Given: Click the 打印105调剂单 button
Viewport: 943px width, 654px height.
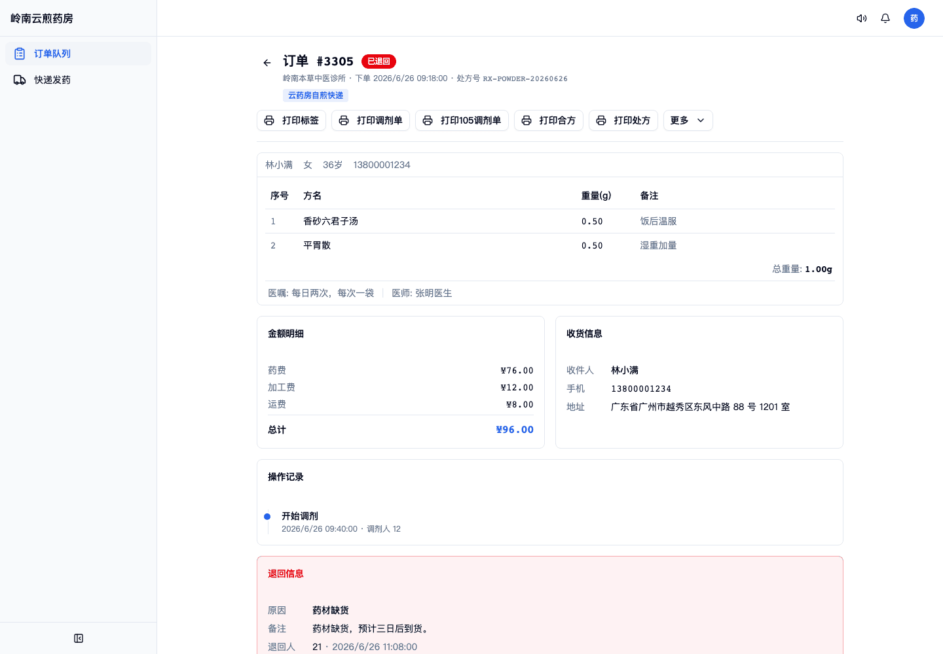Looking at the screenshot, I should 462,120.
